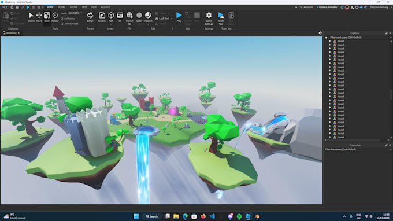The height and width of the screenshot is (221, 393).
Task: Switch to the AVATAR ribbon tab
Action: tap(73, 8)
